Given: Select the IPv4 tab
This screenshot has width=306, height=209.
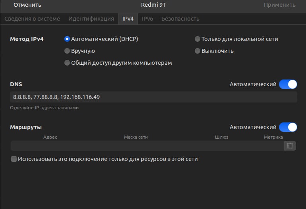Looking at the screenshot, I should 128,19.
